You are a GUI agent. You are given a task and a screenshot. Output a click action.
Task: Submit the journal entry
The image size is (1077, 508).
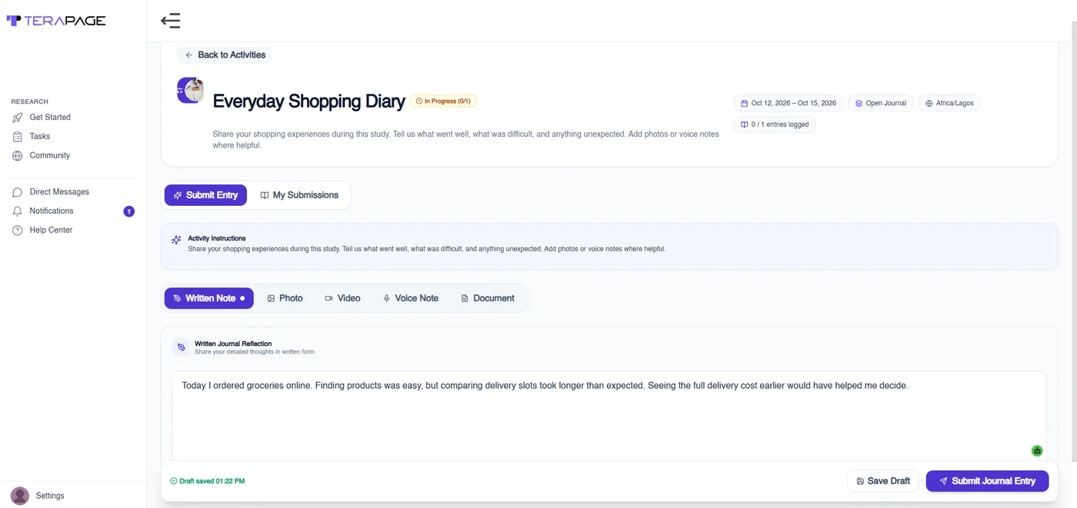[987, 481]
